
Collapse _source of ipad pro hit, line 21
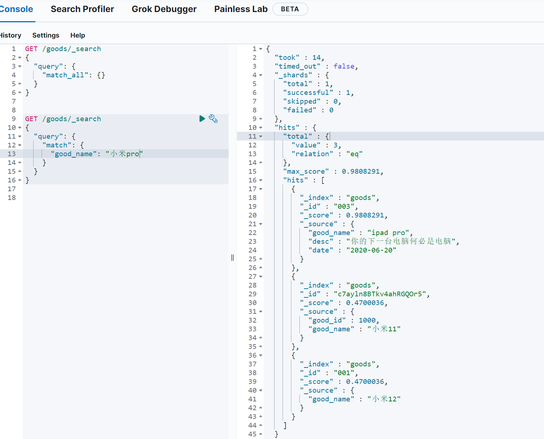[261, 224]
